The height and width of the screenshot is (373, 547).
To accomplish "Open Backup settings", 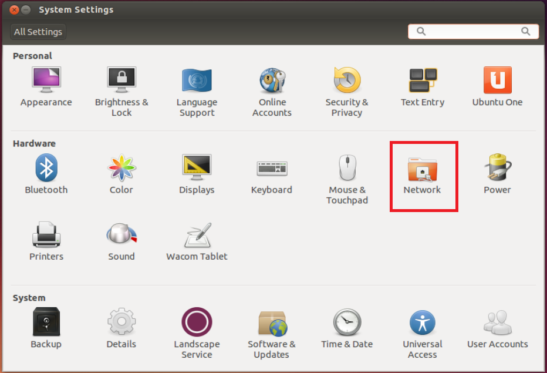I will coord(46,328).
